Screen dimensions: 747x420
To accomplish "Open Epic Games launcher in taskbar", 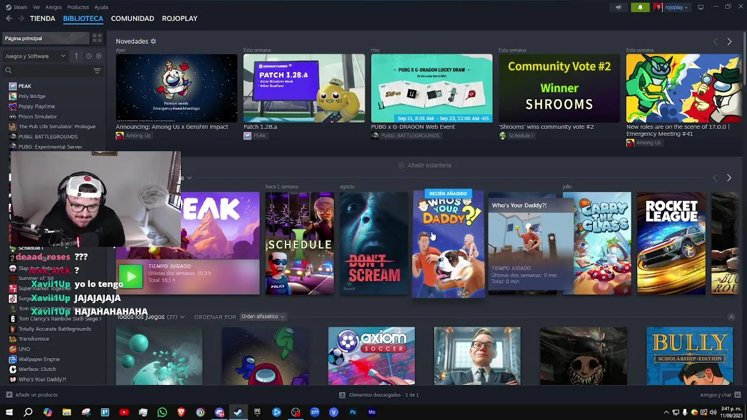I will tap(257, 412).
